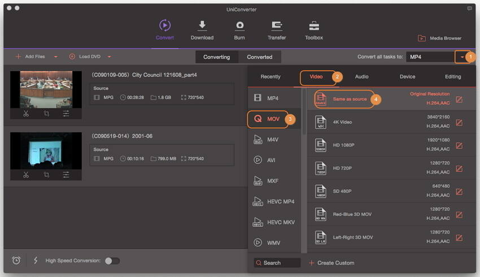
Task: Choose AVI in format list
Action: coord(274,160)
